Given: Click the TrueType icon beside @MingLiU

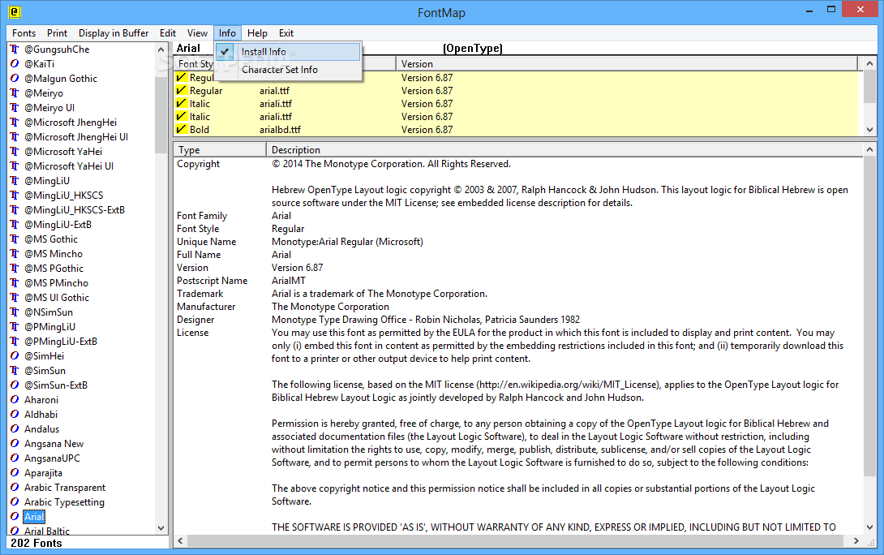Looking at the screenshot, I should (15, 180).
